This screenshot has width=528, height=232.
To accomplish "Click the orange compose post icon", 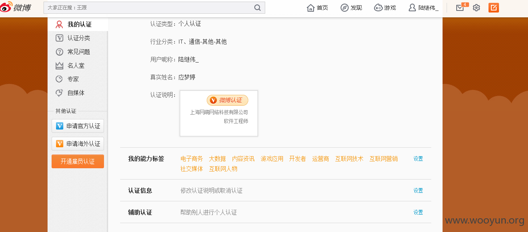I will pos(494,8).
